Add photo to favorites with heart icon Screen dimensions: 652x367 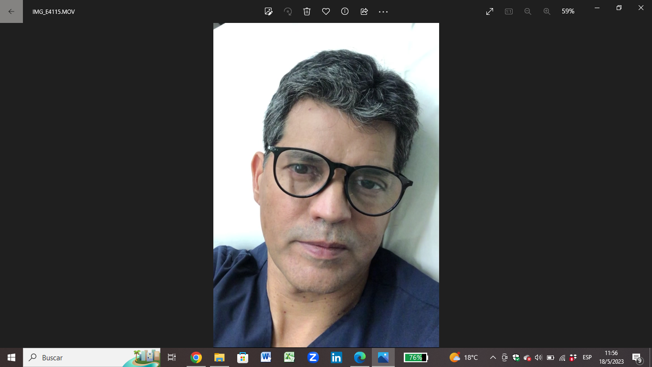pyautogui.click(x=326, y=11)
